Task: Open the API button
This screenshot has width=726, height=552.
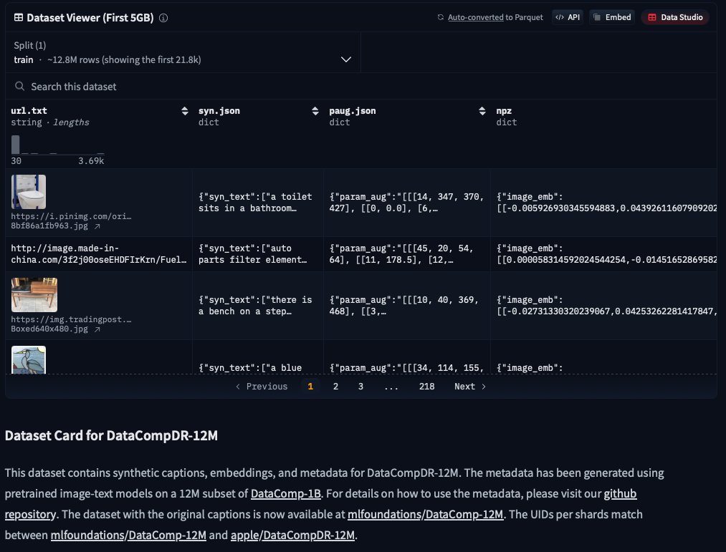Action: 568,17
